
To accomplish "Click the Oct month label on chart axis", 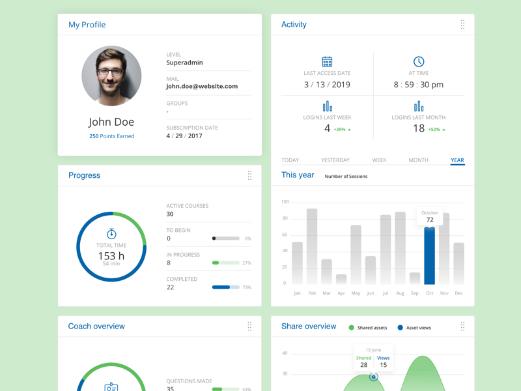I will click(430, 293).
